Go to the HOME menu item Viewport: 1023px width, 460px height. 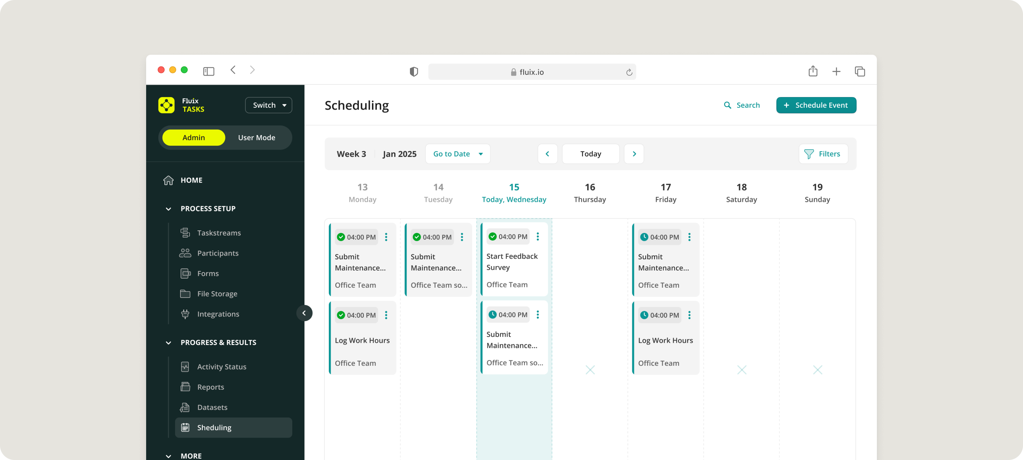pyautogui.click(x=191, y=180)
